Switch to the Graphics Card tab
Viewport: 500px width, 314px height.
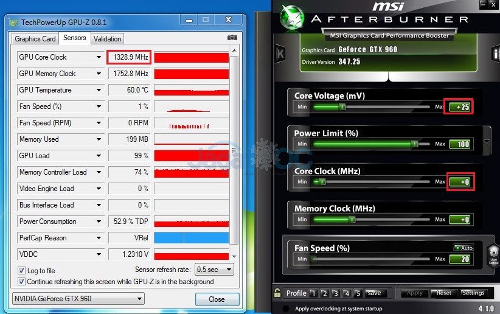(x=35, y=39)
